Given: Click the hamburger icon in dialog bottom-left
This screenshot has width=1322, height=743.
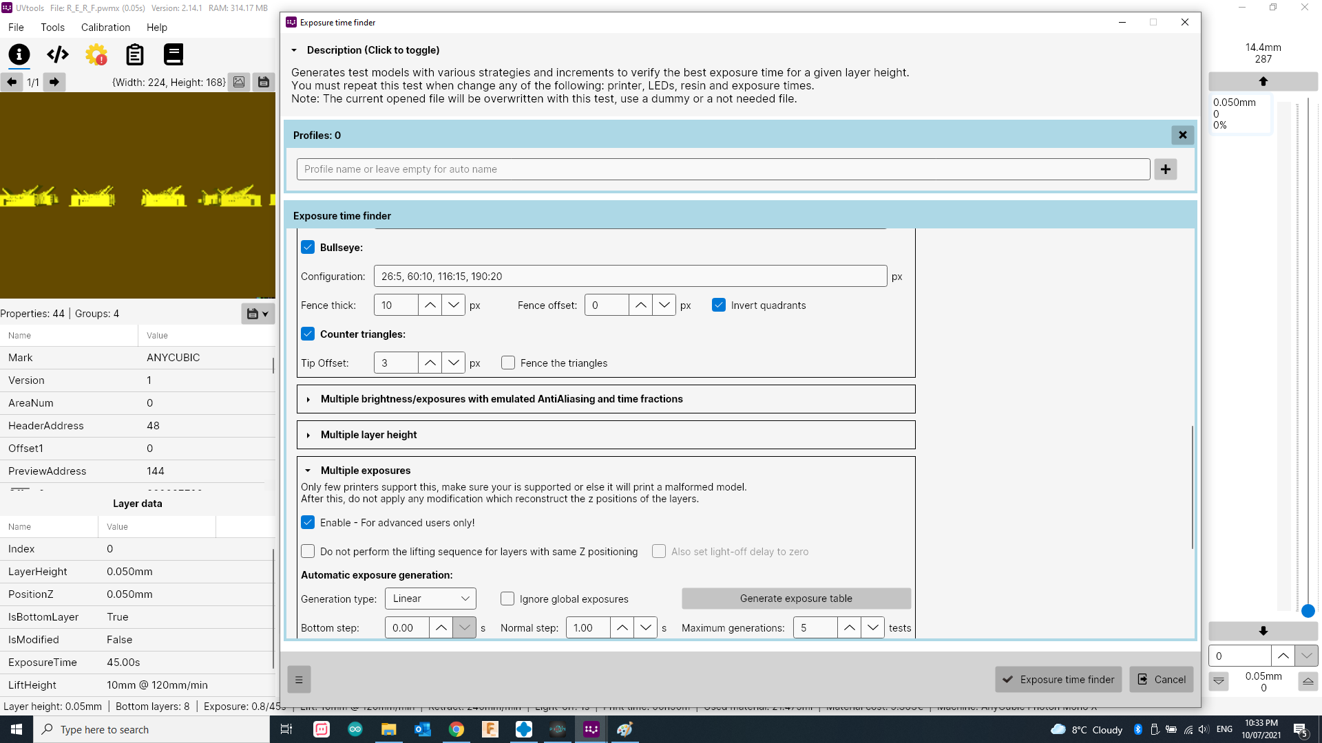Looking at the screenshot, I should pos(299,679).
